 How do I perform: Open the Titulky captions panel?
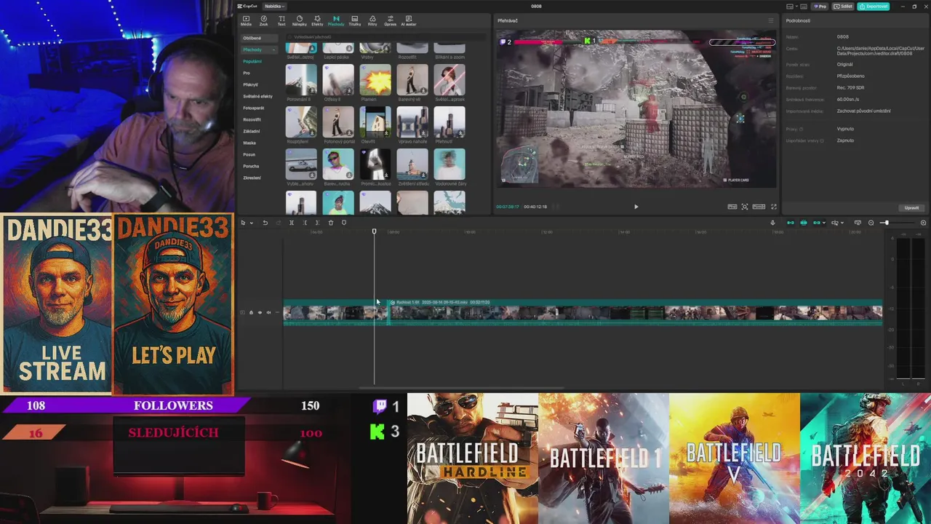(x=354, y=20)
